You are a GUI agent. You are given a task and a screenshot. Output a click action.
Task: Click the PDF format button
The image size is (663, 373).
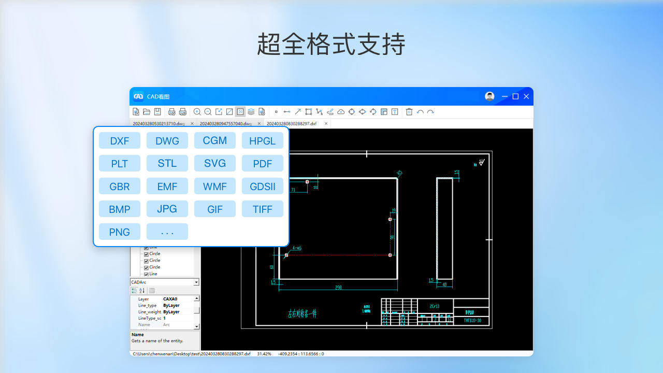click(x=263, y=163)
